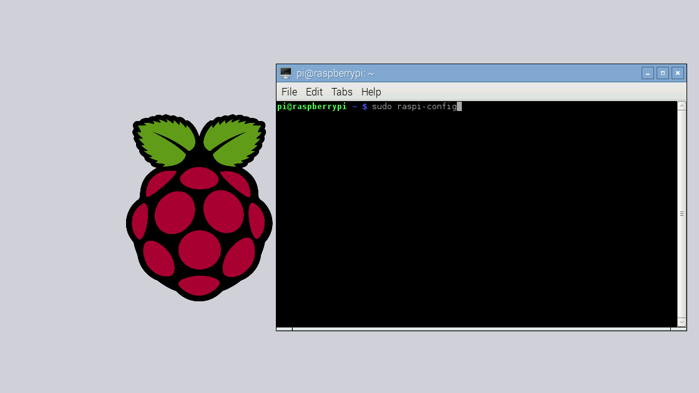Maximize the pi@raspberrypi terminal window
Image resolution: width=699 pixels, height=393 pixels.
click(663, 73)
